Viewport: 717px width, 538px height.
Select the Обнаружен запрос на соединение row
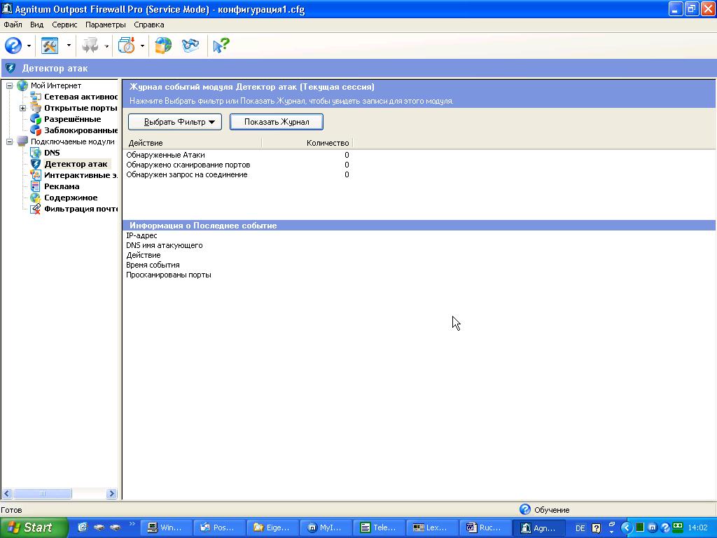238,174
